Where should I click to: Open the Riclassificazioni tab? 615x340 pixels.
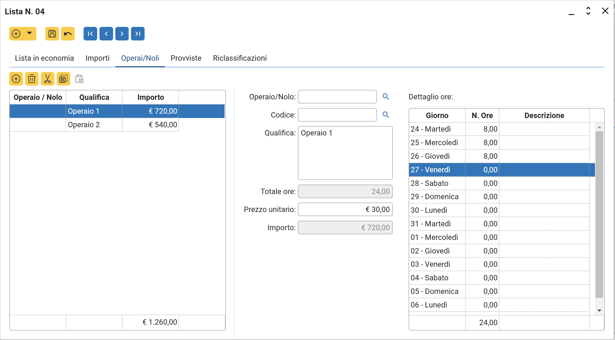click(x=240, y=58)
